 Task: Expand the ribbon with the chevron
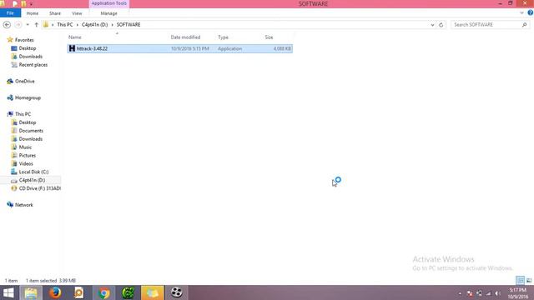[x=521, y=13]
